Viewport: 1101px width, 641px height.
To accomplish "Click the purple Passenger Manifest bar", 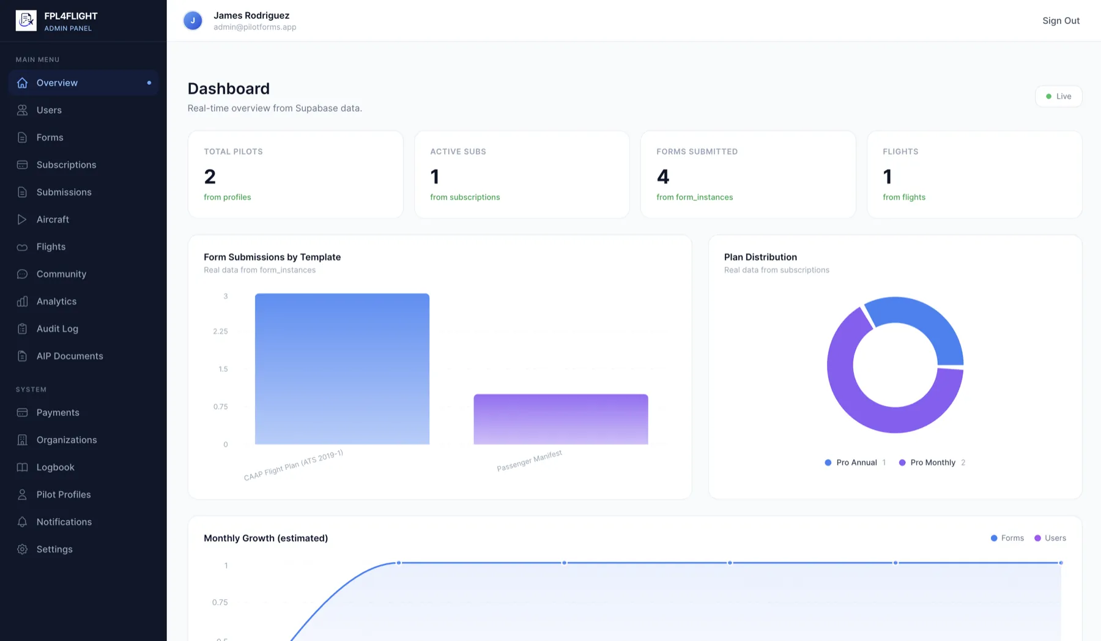I will [x=561, y=419].
